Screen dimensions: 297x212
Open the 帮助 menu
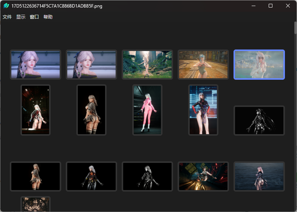48,17
